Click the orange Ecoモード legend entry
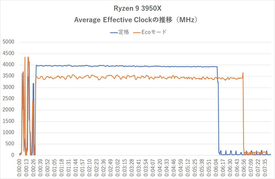 click(150, 32)
